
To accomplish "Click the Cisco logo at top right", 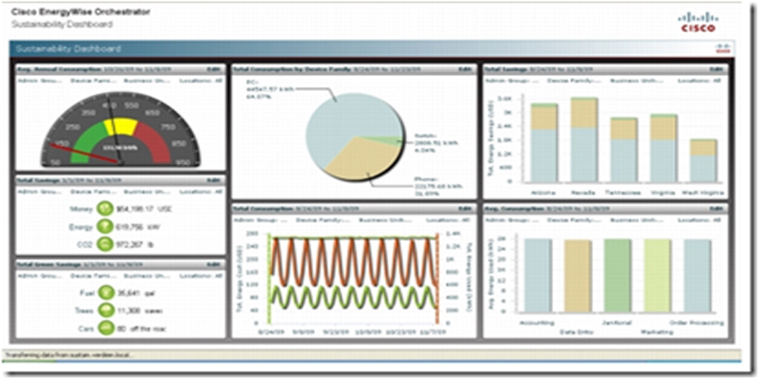I will [697, 23].
